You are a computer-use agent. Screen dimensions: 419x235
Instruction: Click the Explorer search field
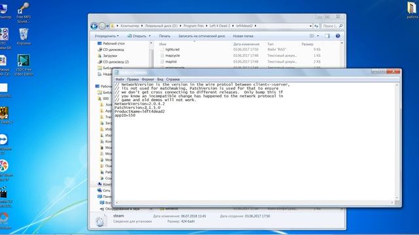332,26
